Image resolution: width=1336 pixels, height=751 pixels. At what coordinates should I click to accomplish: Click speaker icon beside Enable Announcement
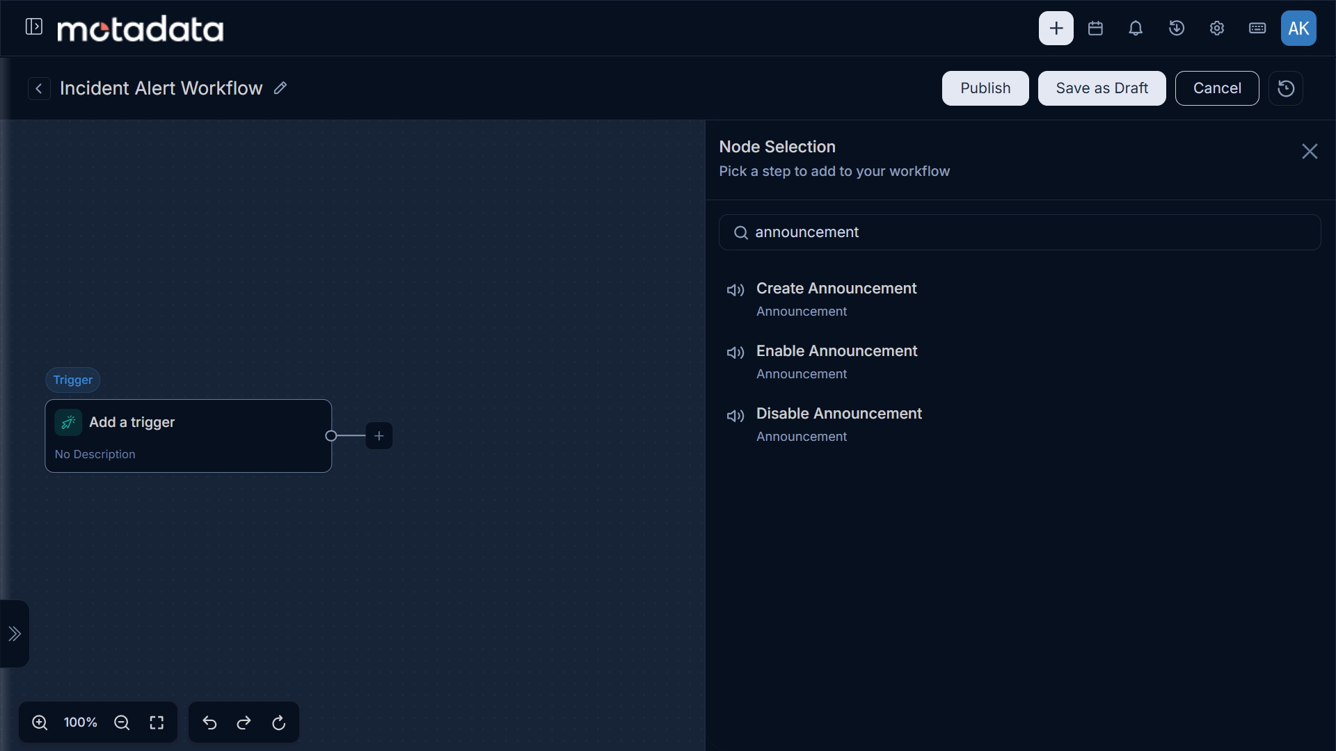tap(735, 353)
